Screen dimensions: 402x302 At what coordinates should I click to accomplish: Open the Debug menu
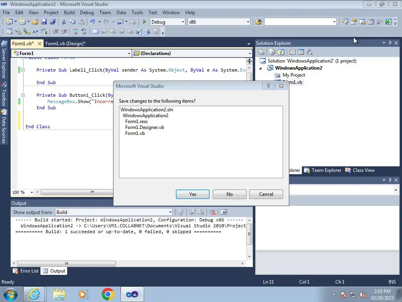(x=87, y=12)
